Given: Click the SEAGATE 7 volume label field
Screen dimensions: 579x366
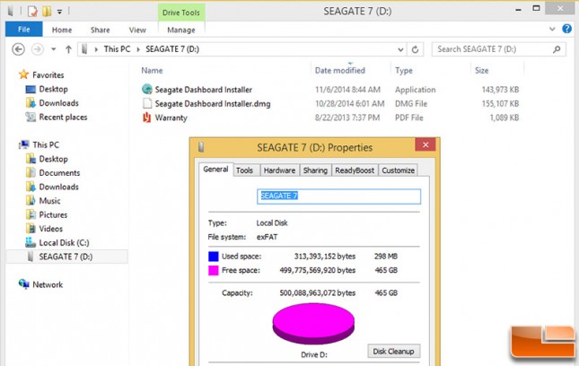Looking at the screenshot, I should click(338, 196).
